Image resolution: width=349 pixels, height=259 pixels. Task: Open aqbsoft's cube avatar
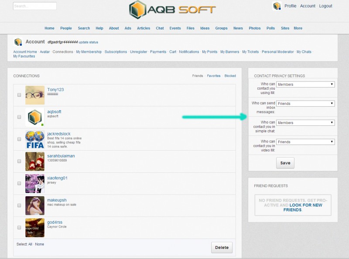(x=35, y=117)
